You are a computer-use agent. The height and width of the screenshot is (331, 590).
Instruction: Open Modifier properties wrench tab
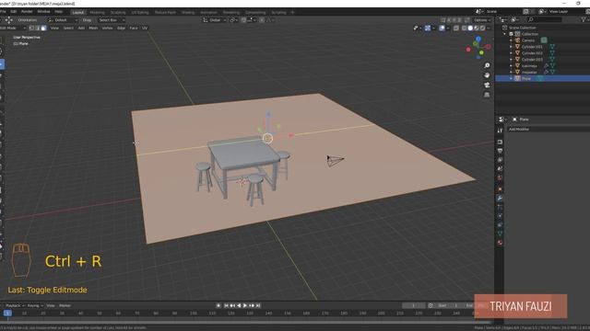tap(500, 198)
